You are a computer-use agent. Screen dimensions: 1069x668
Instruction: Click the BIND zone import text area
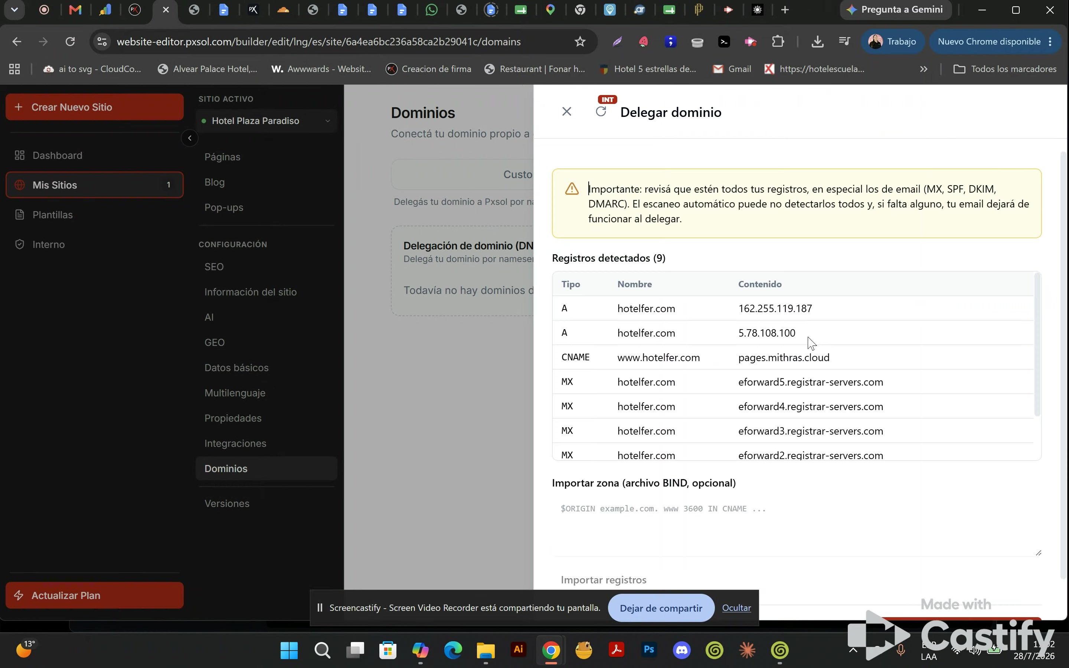tap(797, 527)
